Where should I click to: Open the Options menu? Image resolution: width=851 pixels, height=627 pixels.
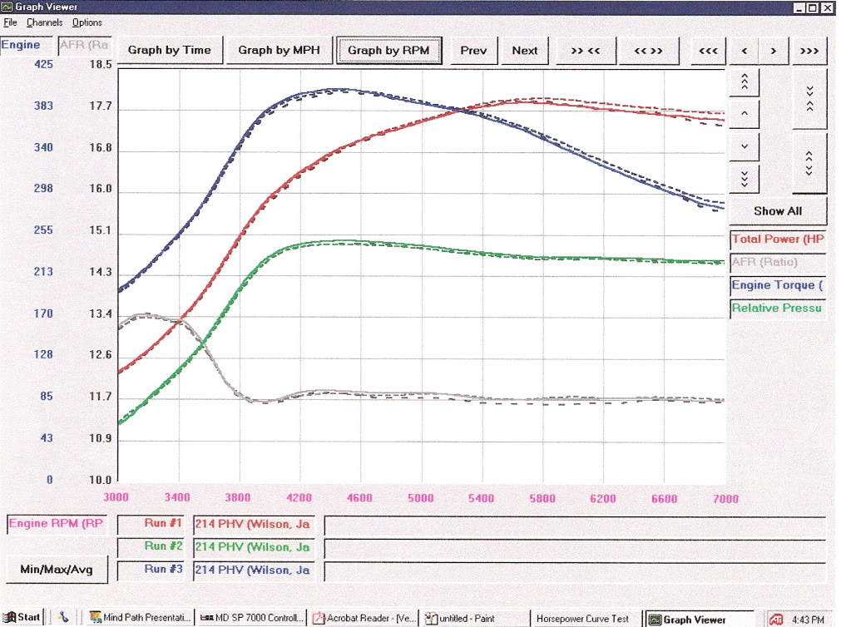point(87,22)
